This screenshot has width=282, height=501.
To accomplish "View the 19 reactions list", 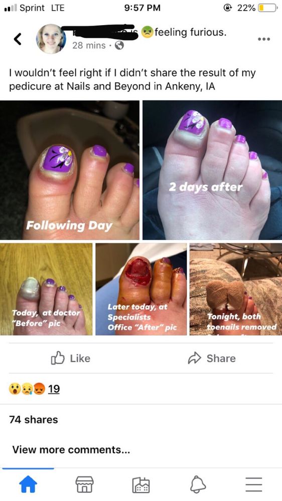I will click(54, 389).
